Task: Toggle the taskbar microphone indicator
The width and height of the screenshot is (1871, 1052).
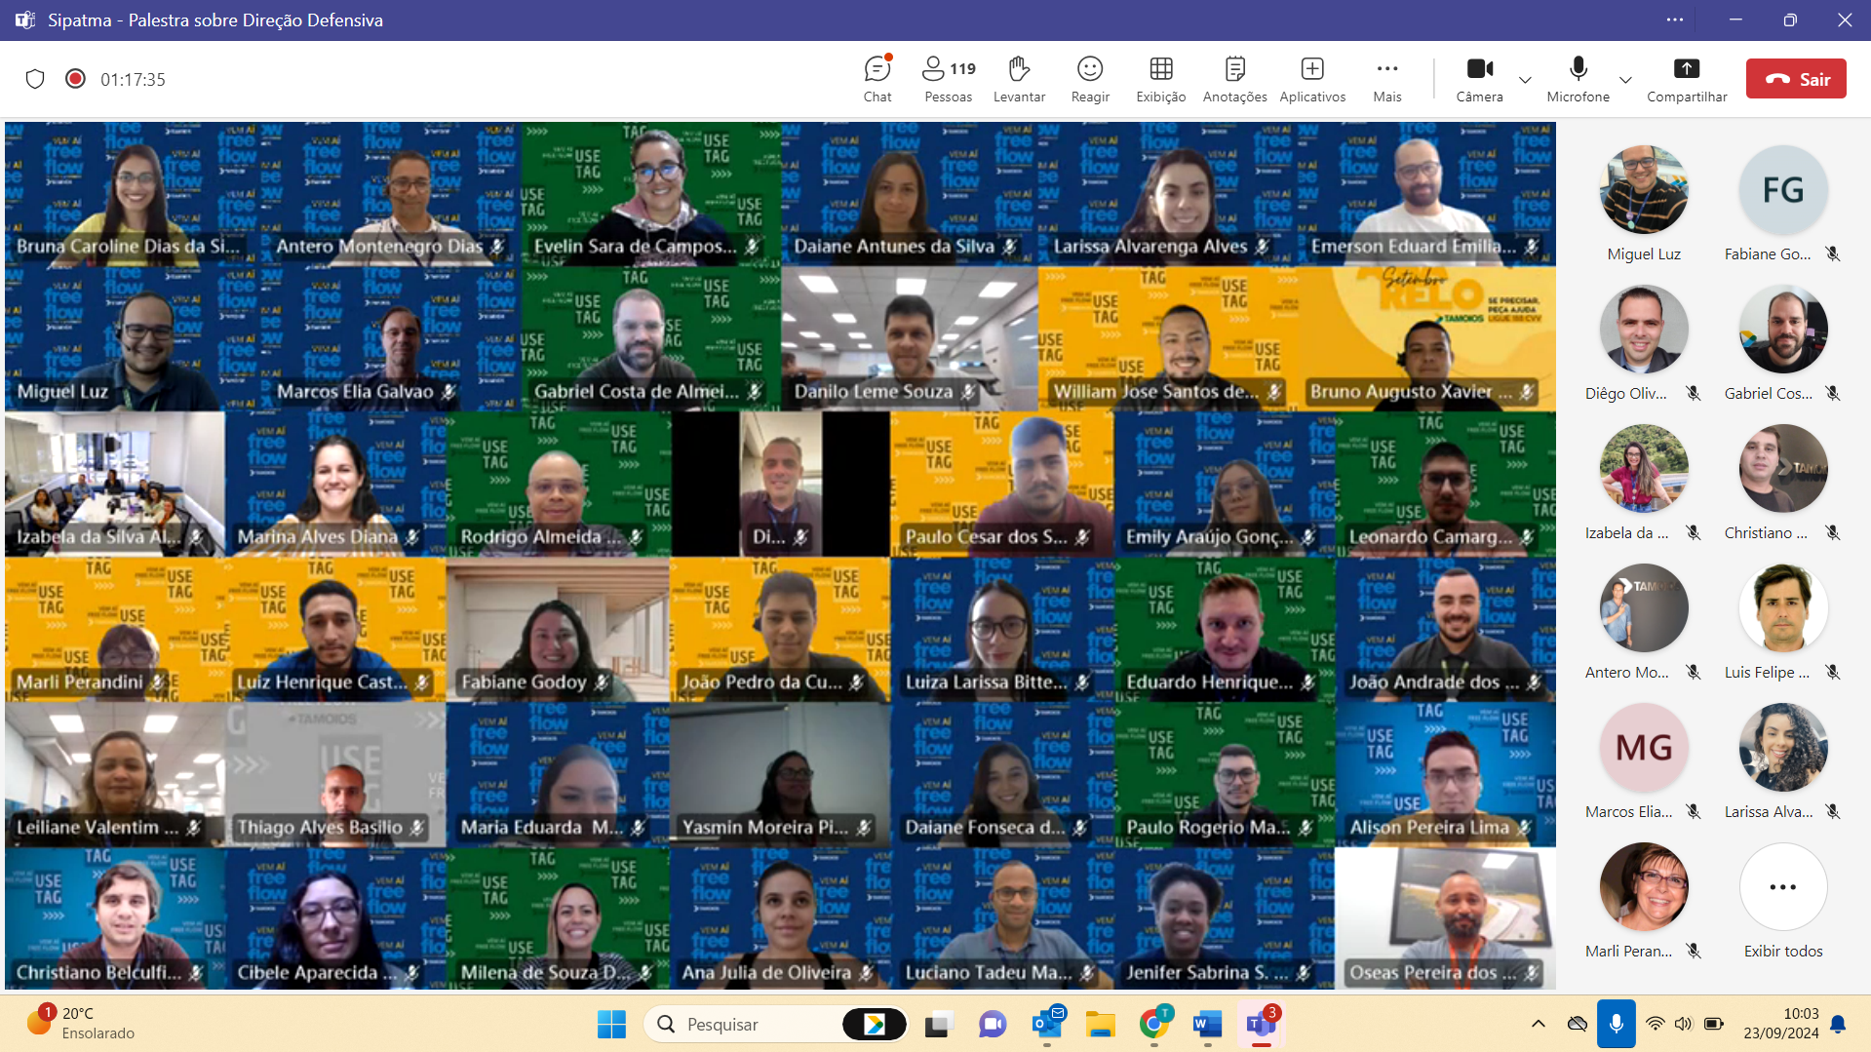Action: click(x=1616, y=1024)
